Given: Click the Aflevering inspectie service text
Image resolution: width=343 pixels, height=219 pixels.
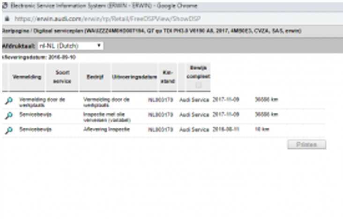Looking at the screenshot, I should pyautogui.click(x=106, y=130).
